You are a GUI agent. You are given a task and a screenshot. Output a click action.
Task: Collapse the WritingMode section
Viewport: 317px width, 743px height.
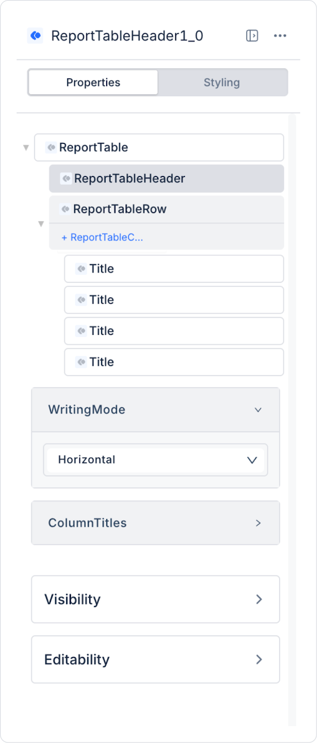click(258, 410)
